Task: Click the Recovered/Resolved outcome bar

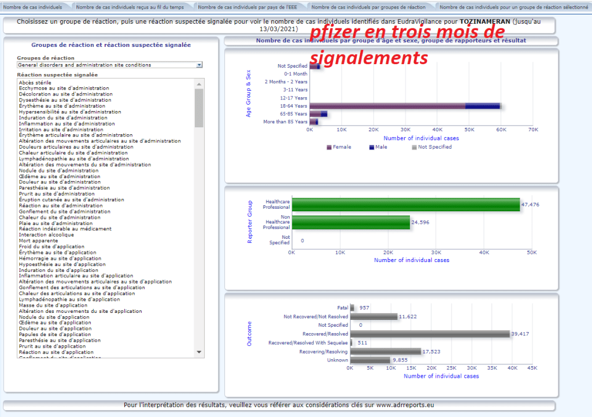Action: 430,334
